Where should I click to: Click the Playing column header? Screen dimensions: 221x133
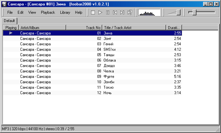pyautogui.click(x=11, y=28)
